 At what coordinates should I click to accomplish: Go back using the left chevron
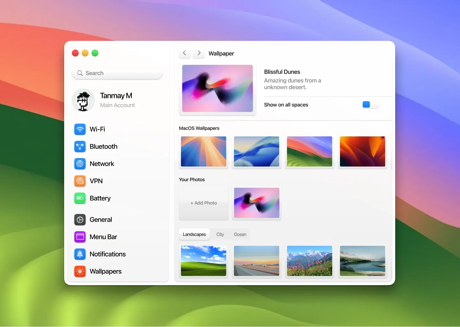point(185,53)
